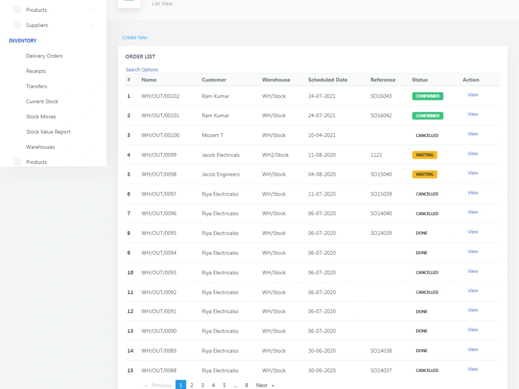Image resolution: width=519 pixels, height=389 pixels.
Task: Click customer Jacob Electricals cell
Action: click(221, 155)
